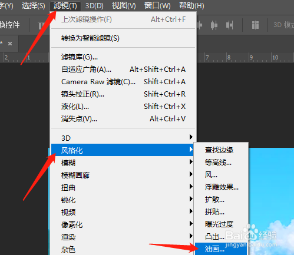
Task: Open the 视图(V) menu
Action: [x=124, y=5]
